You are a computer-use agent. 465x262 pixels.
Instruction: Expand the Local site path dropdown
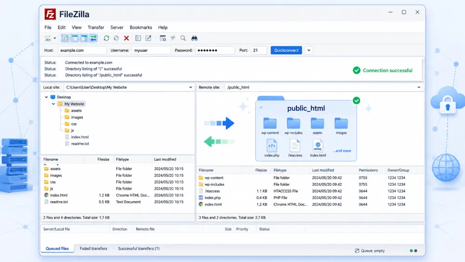[x=191, y=87]
